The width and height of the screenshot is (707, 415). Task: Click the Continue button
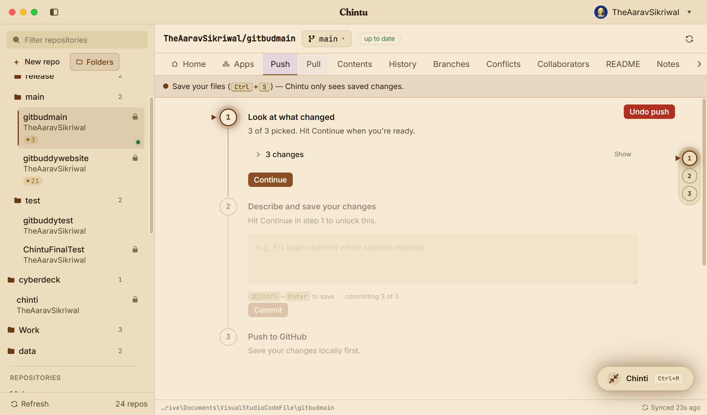point(270,180)
